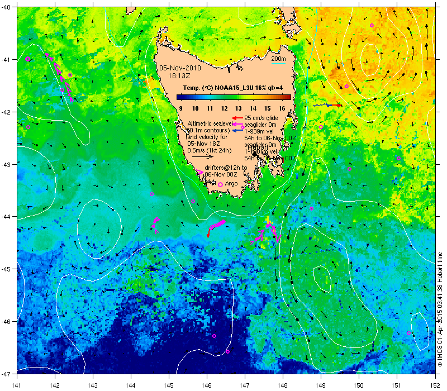Click the drifters@12h to legend text
Screen dimensions: 447x391
pos(226,168)
